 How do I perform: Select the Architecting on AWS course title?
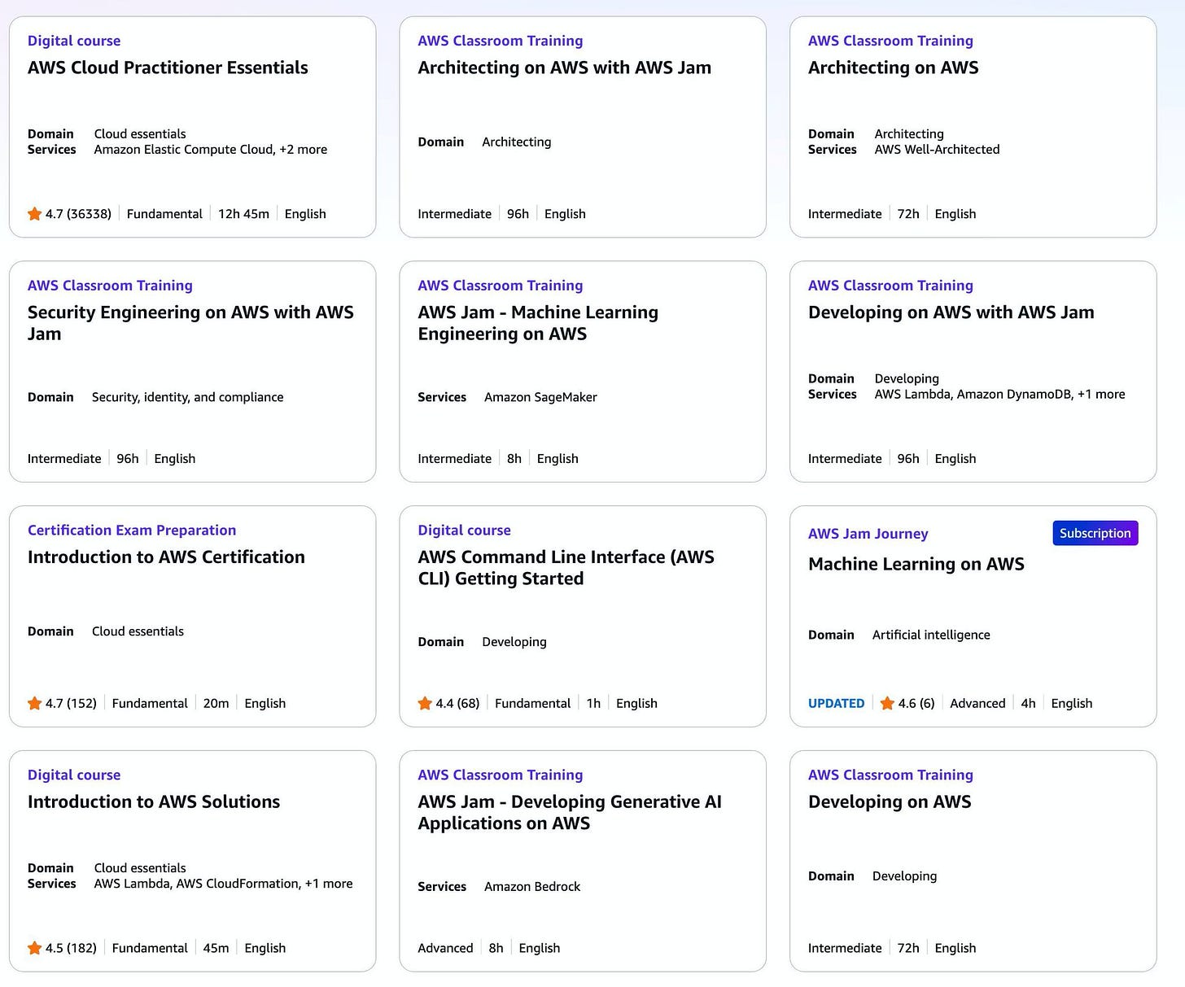893,68
